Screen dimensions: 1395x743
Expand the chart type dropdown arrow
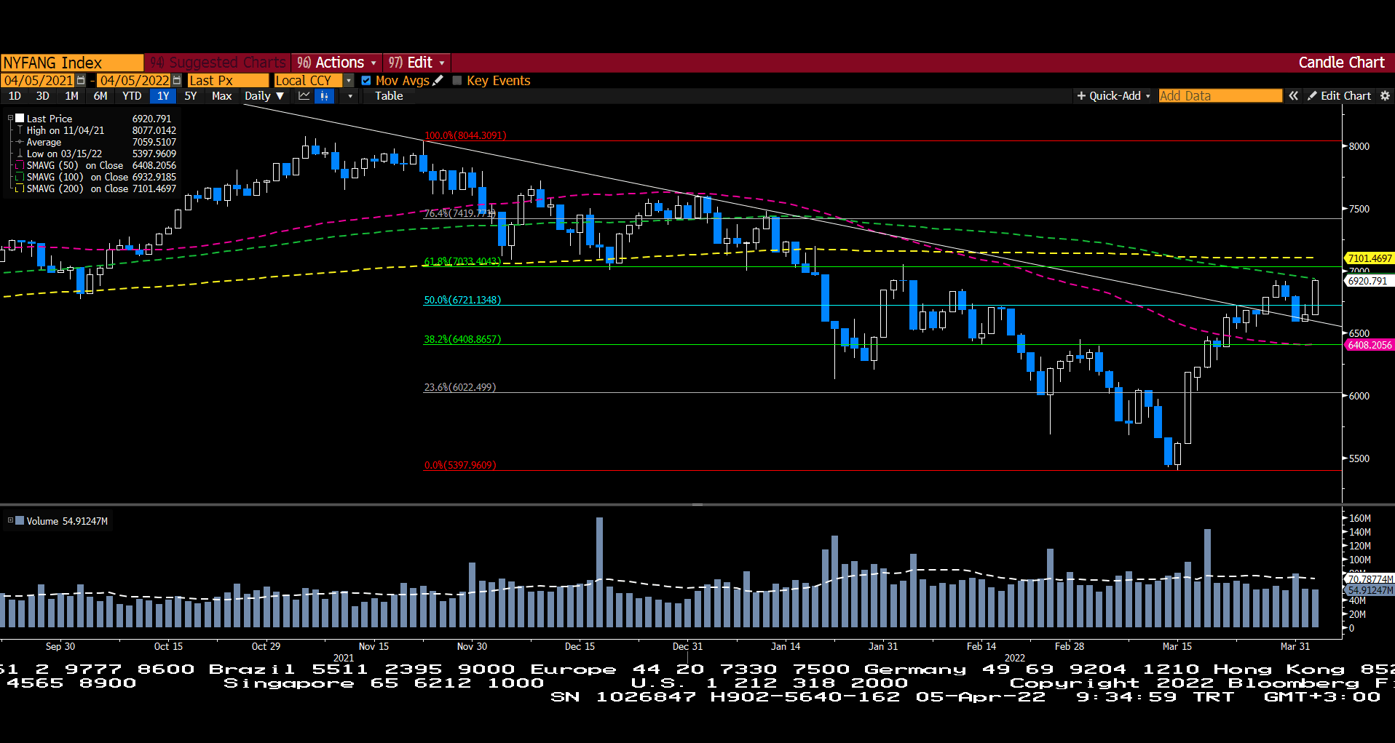point(350,96)
